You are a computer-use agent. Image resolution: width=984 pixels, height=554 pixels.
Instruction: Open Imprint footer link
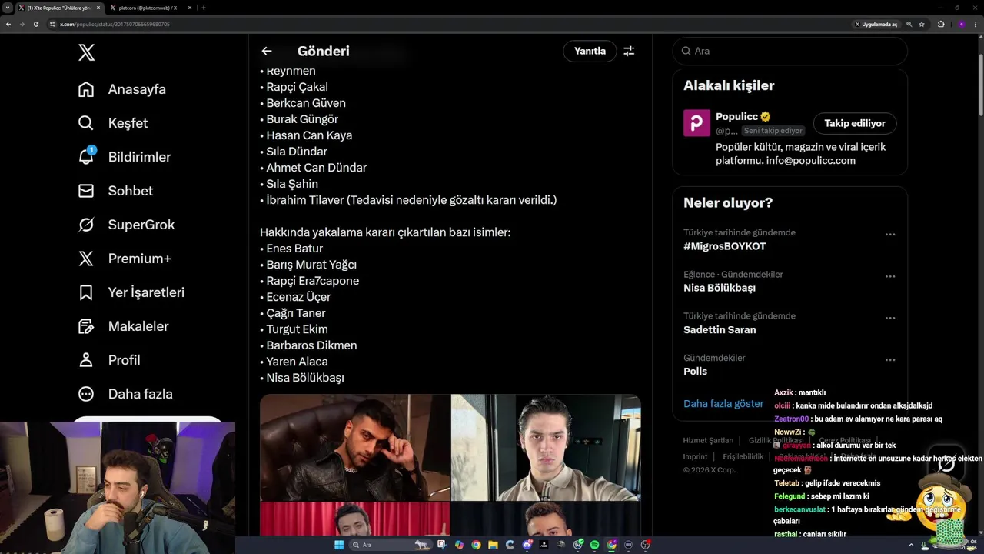[x=695, y=456]
